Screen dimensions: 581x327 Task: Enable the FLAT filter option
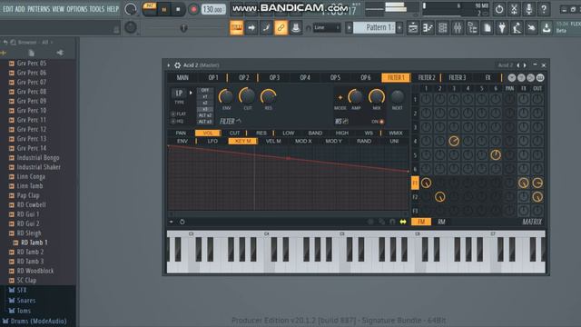click(173, 114)
